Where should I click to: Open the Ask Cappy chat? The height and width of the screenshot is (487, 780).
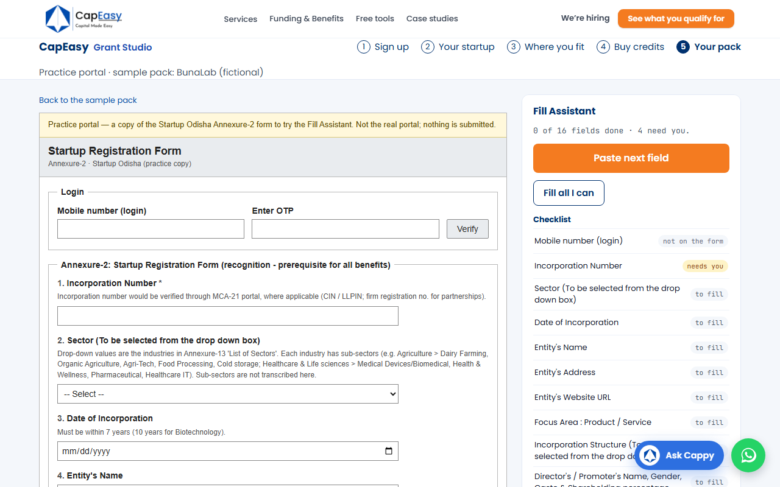click(x=679, y=455)
